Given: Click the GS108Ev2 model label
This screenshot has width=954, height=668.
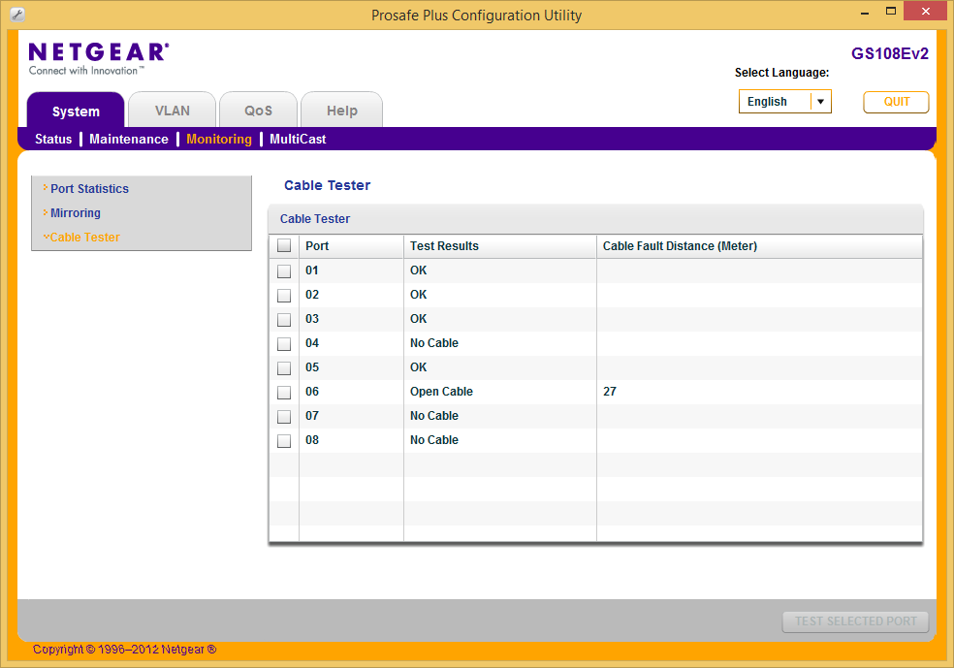Looking at the screenshot, I should pos(889,53).
